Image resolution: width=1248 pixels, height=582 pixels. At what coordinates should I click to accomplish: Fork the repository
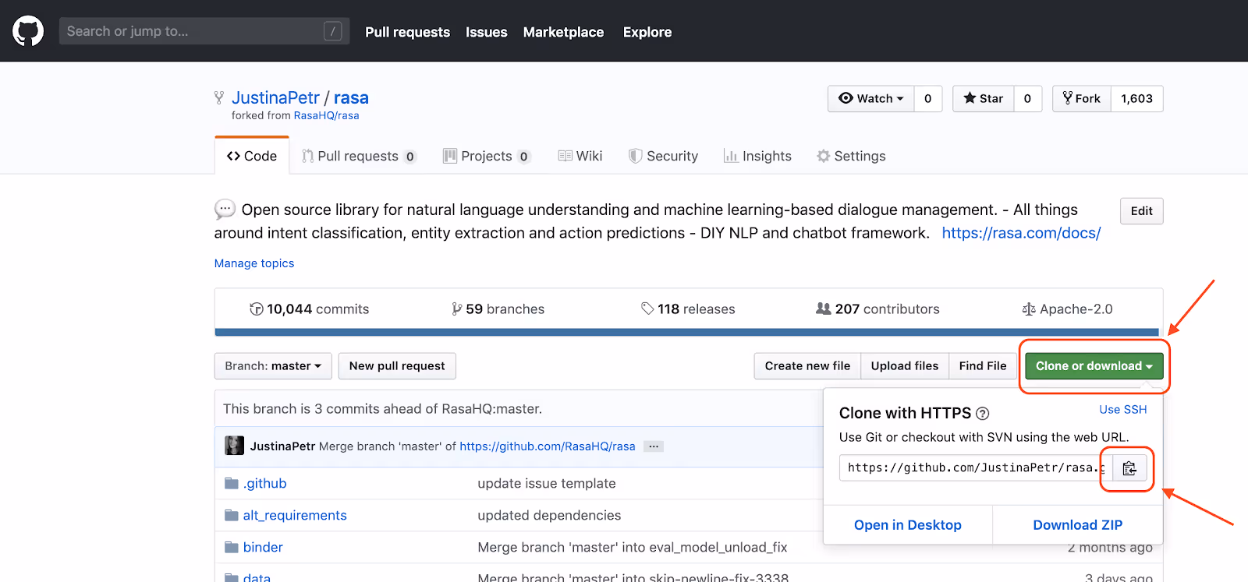point(1082,98)
